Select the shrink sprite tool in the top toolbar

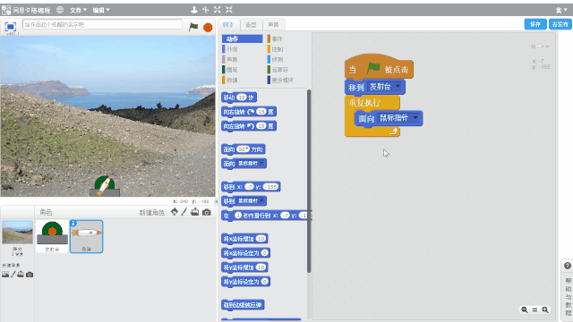229,10
